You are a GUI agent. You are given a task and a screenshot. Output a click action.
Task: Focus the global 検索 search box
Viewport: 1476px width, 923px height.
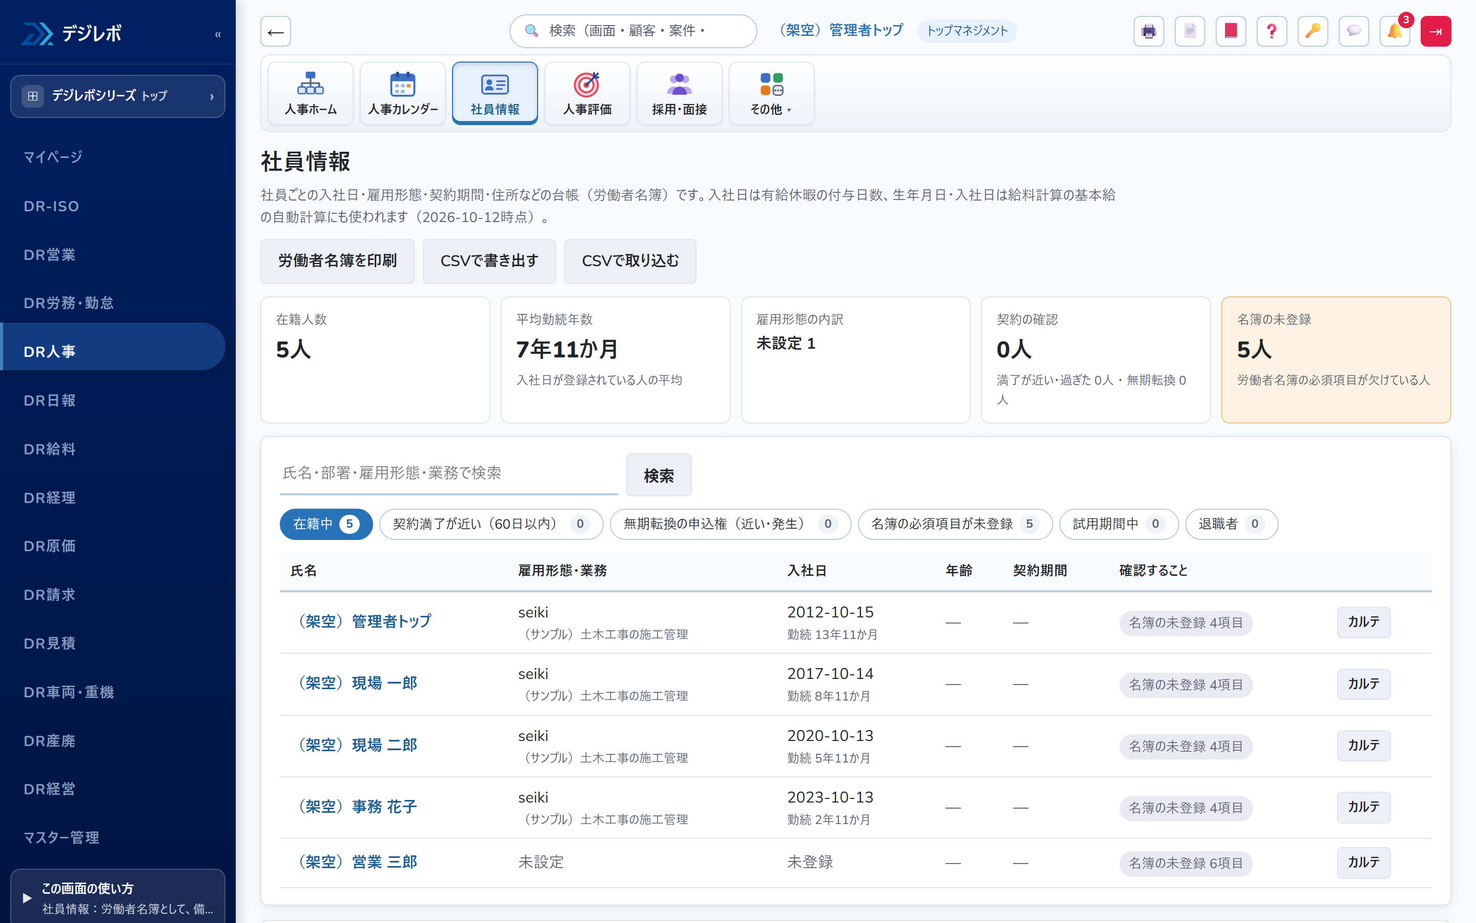click(x=633, y=31)
